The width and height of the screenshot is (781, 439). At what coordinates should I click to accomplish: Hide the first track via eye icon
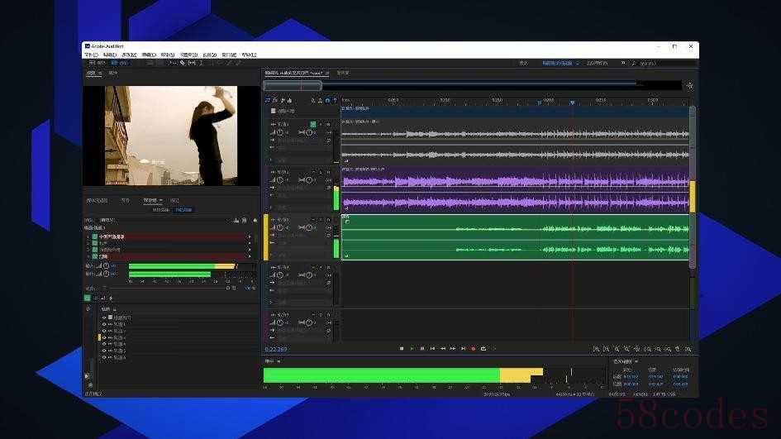click(x=104, y=324)
